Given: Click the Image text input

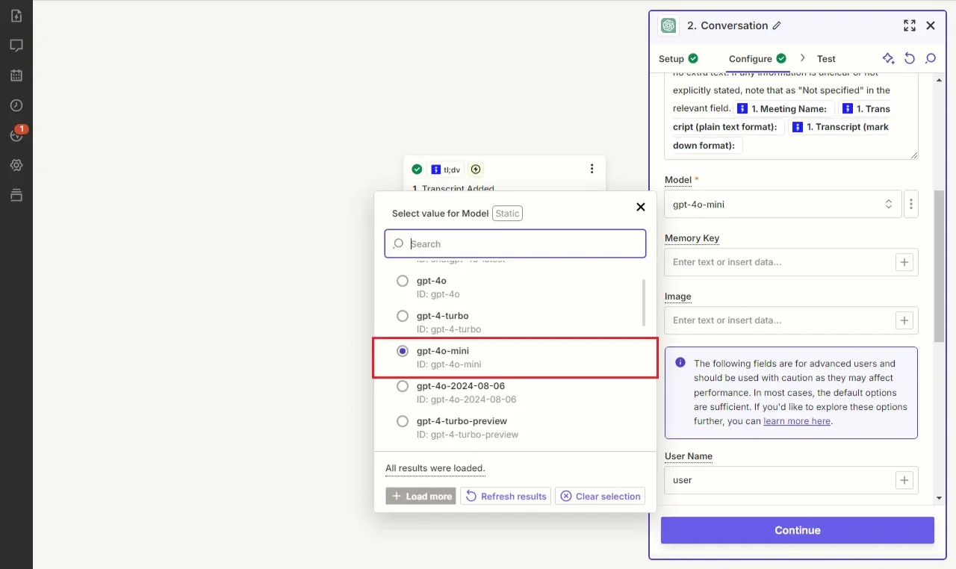Looking at the screenshot, I should [779, 320].
